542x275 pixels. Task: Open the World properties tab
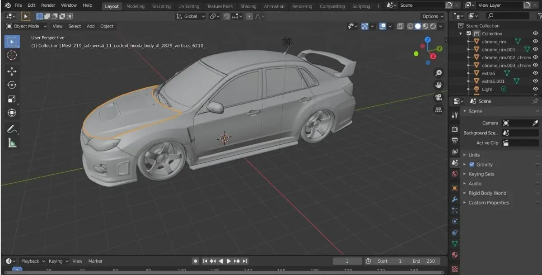(x=454, y=174)
